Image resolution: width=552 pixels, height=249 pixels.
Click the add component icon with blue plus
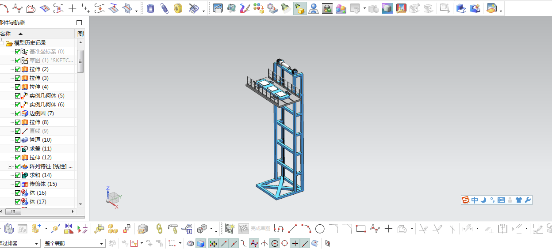[37, 228]
